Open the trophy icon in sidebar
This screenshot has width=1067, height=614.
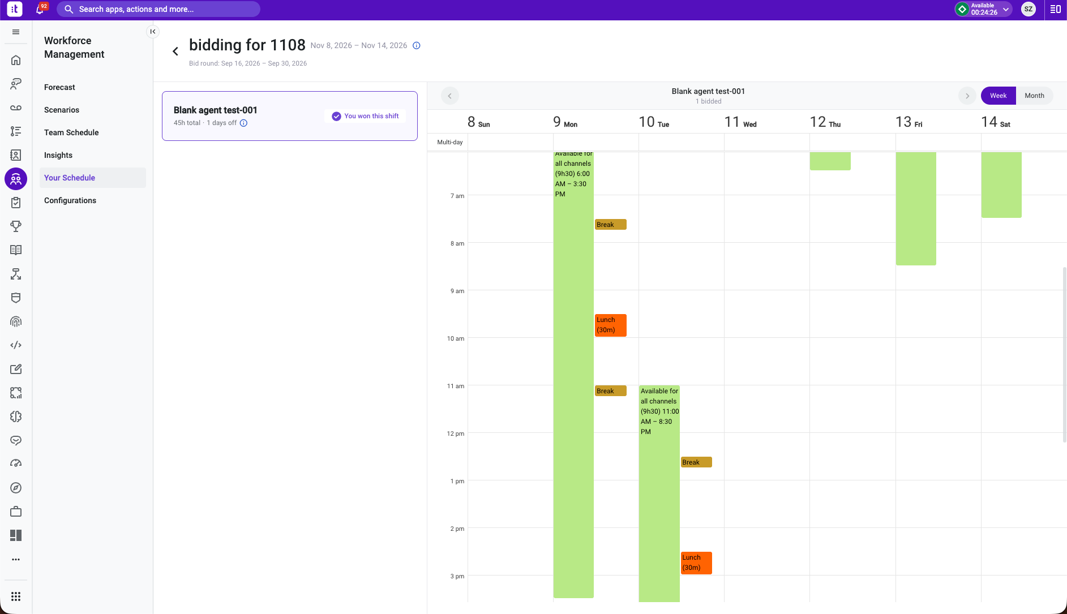(16, 226)
